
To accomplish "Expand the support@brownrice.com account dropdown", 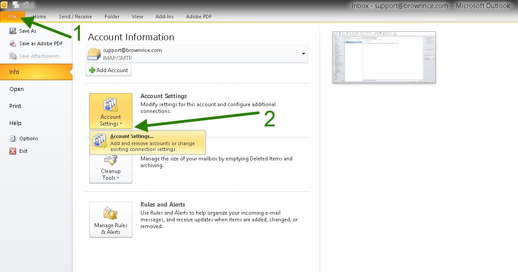I will coord(303,54).
